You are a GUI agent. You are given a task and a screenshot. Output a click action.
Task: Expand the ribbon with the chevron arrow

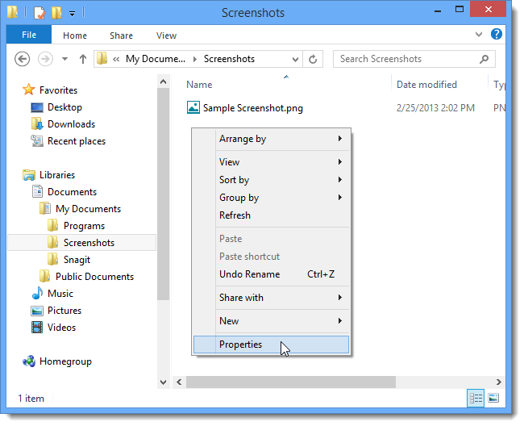pos(479,34)
